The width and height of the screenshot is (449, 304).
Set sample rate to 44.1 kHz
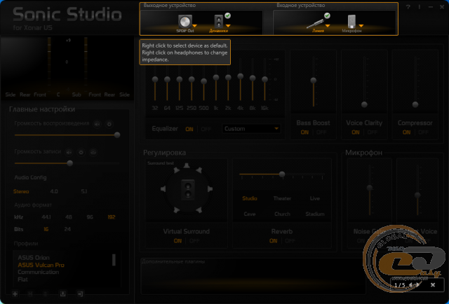point(46,217)
